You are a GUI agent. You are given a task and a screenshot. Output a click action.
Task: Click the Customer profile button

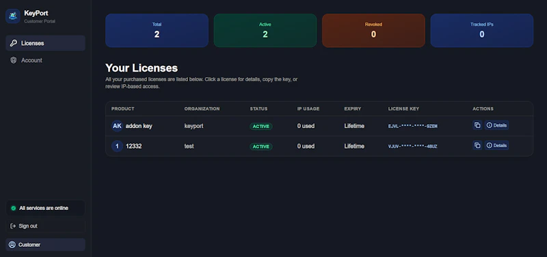pos(45,245)
